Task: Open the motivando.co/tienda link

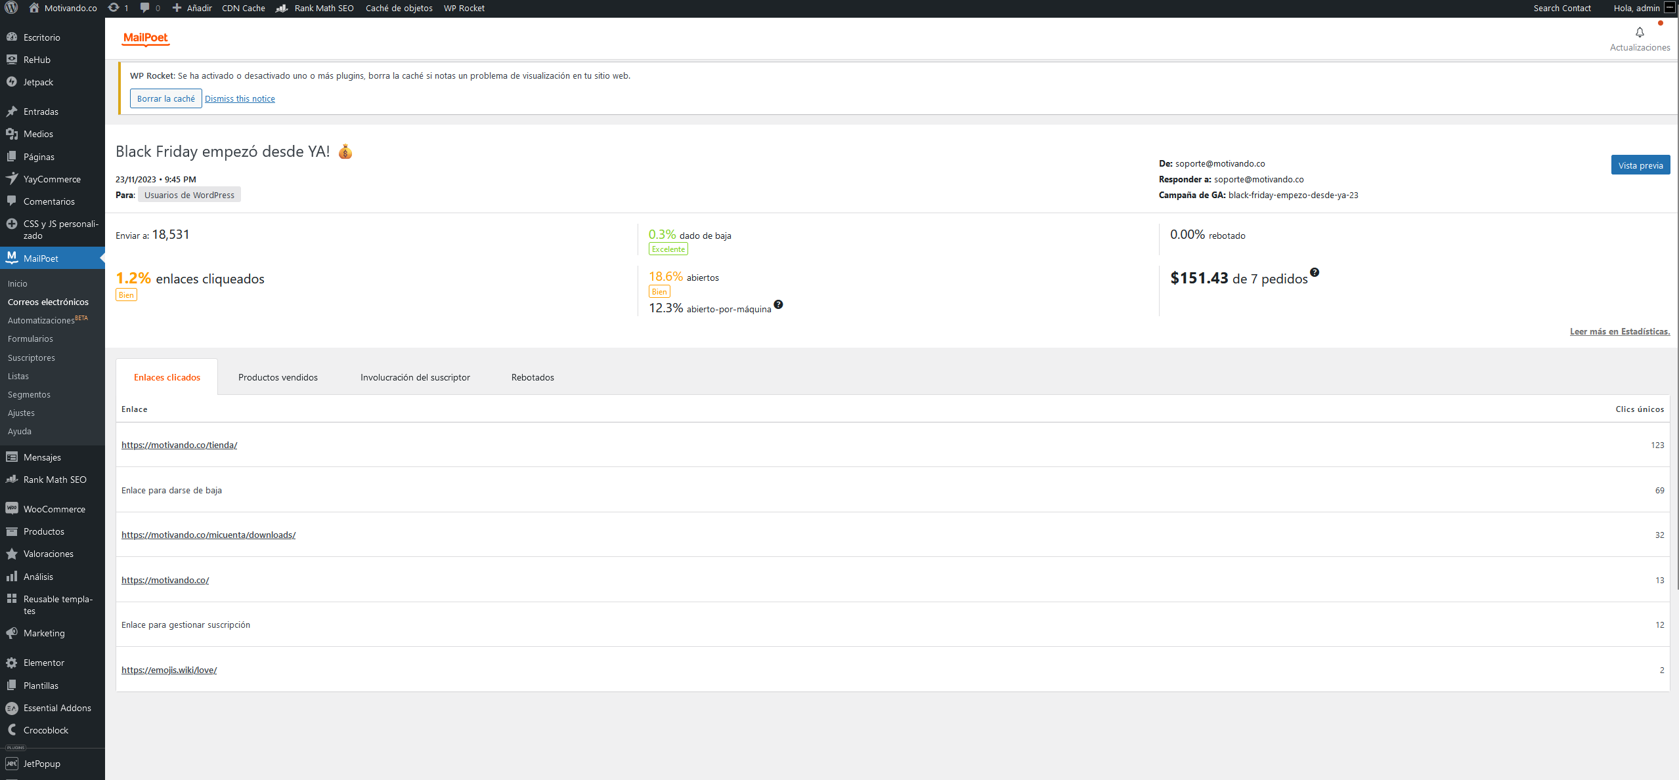Action: pyautogui.click(x=179, y=445)
